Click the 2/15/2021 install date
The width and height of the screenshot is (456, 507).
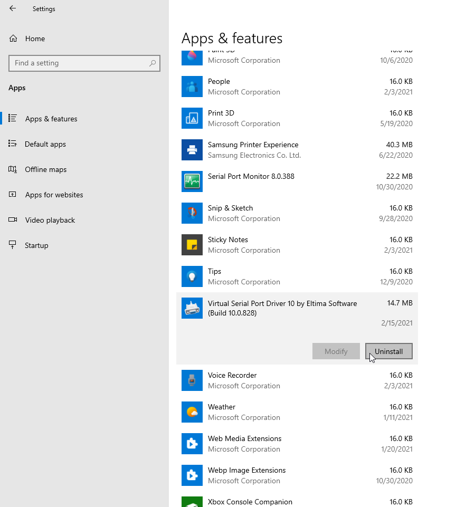tap(397, 323)
